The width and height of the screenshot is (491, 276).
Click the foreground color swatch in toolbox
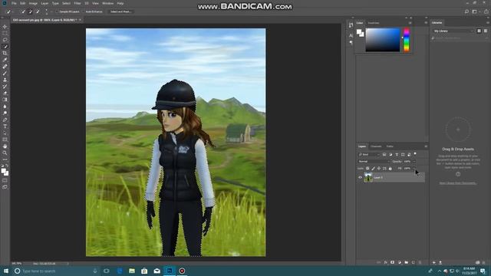(3, 171)
